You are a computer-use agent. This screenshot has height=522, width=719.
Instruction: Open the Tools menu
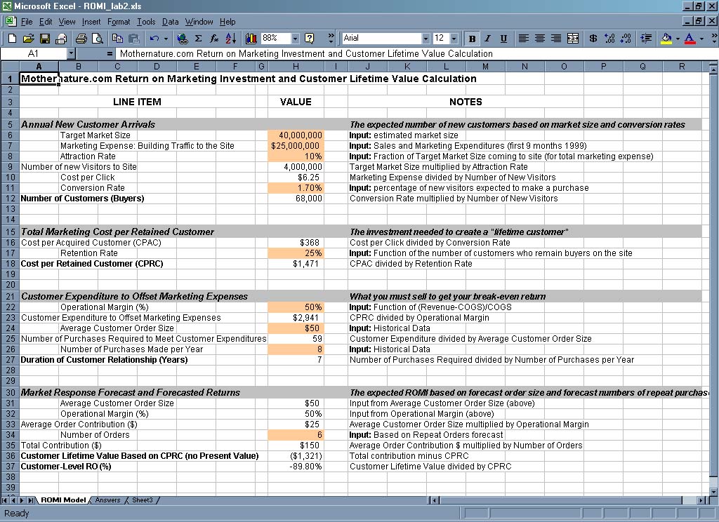coord(146,22)
